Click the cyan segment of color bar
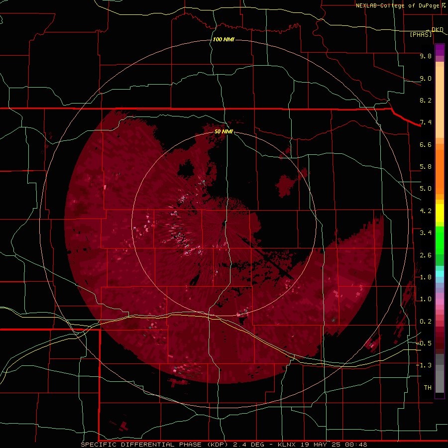The width and height of the screenshot is (448, 448). [x=440, y=274]
